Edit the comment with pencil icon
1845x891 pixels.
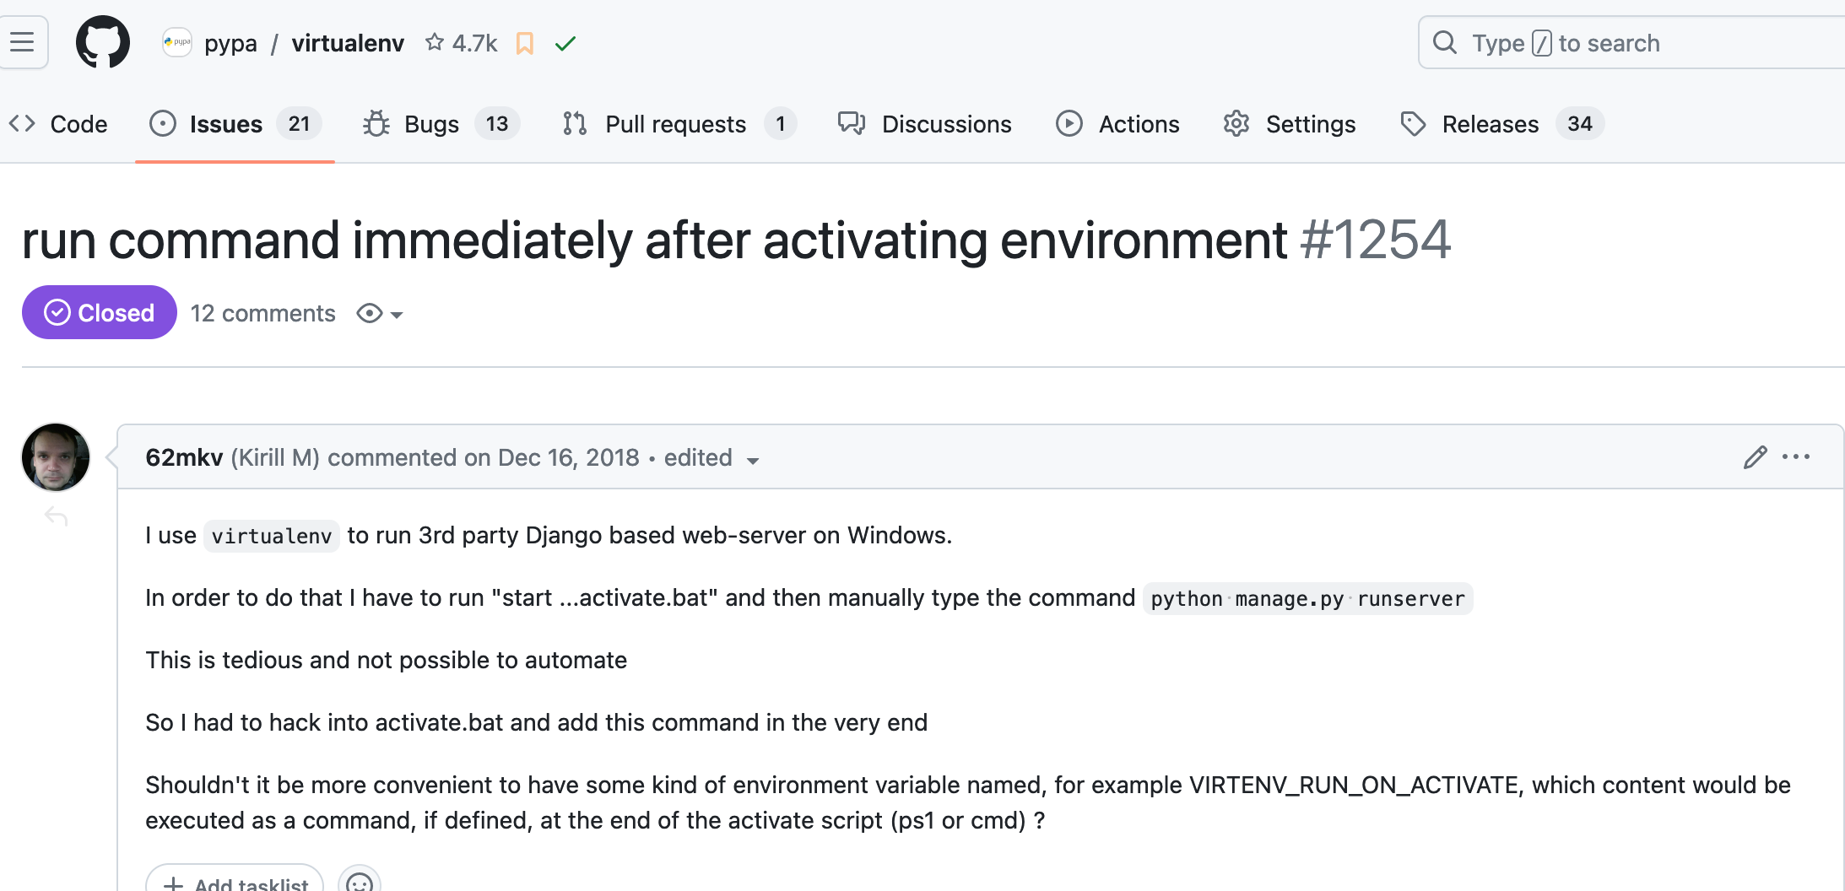click(x=1755, y=457)
